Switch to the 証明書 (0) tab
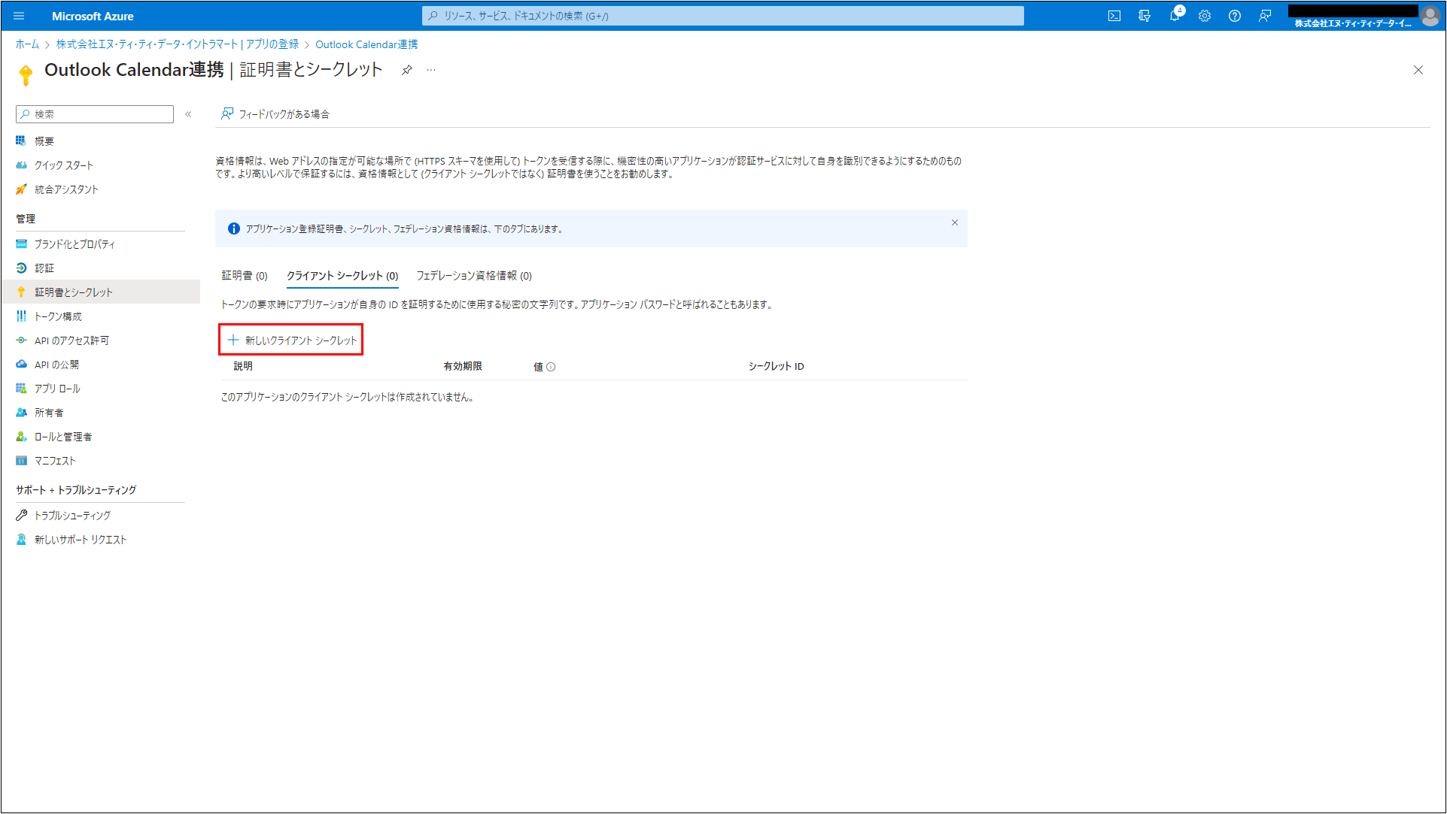Screen dimensions: 1447x814 point(245,276)
